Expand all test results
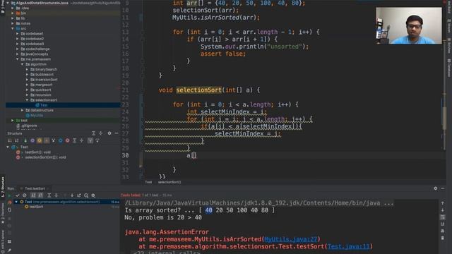 click(49, 195)
